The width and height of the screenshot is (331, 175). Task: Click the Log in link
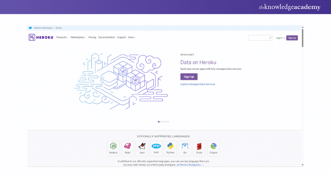pos(279,38)
